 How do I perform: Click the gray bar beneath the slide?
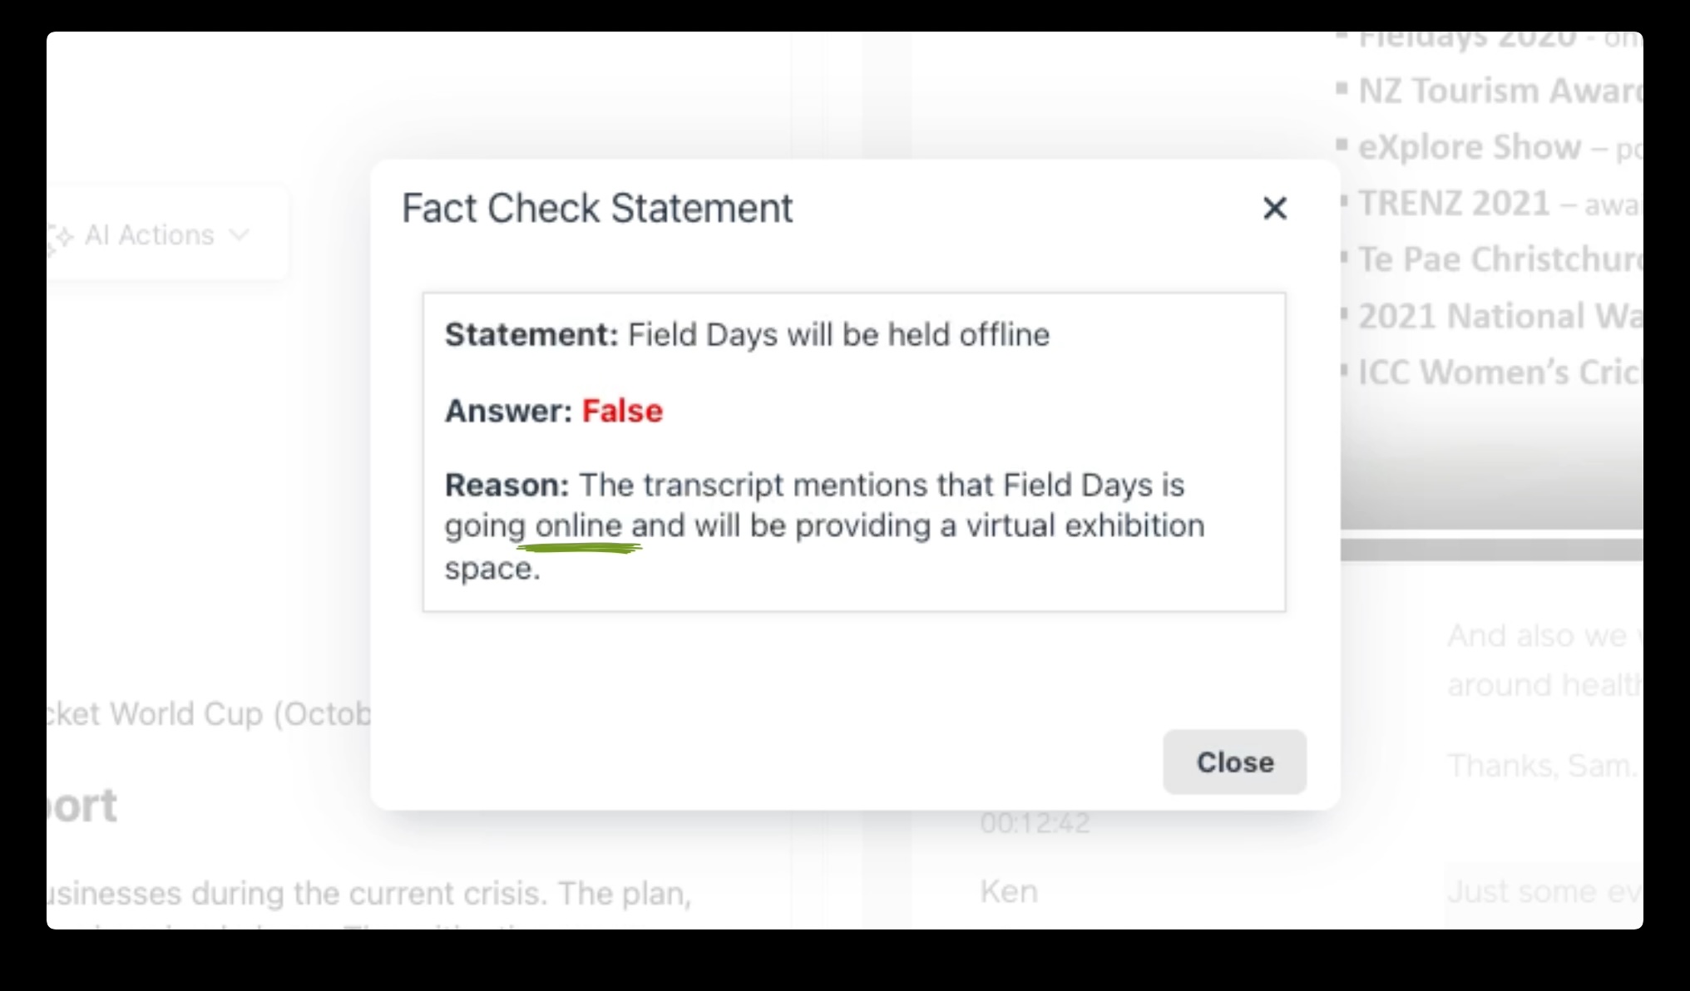1491,550
